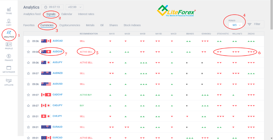Star AUDJPY as favorite
Screen dimensions: 273x140
(28, 63)
